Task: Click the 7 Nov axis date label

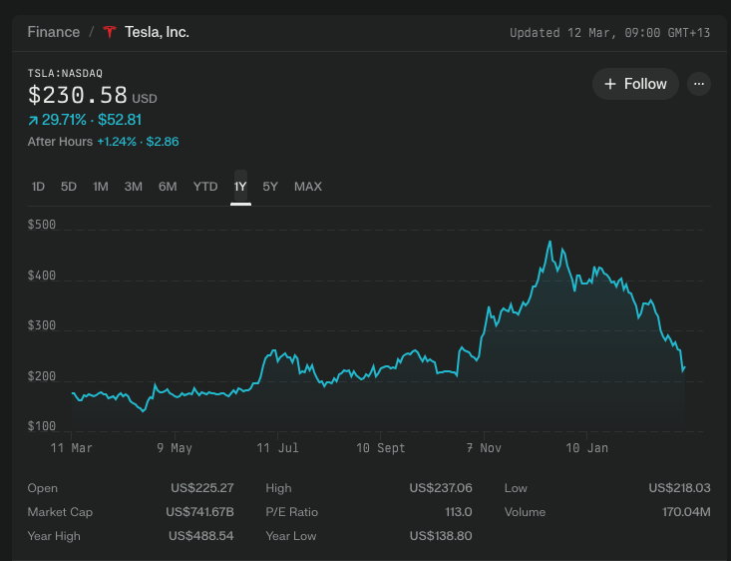Action: click(484, 448)
